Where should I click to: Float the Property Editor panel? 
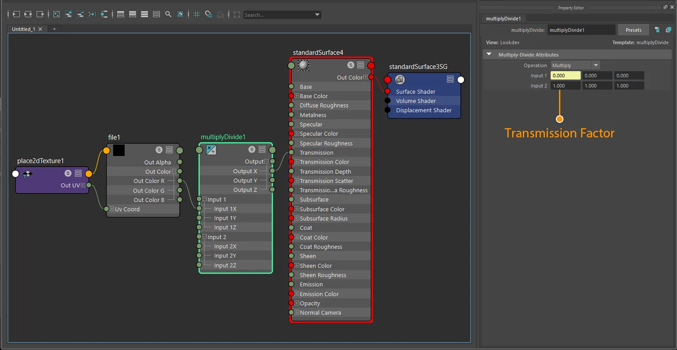(x=666, y=7)
